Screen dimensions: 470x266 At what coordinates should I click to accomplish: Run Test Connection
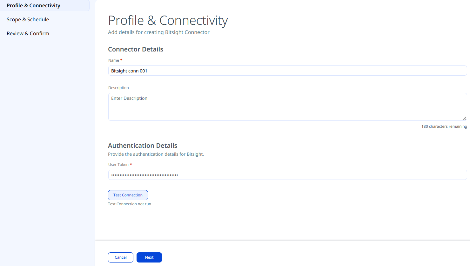coord(128,195)
